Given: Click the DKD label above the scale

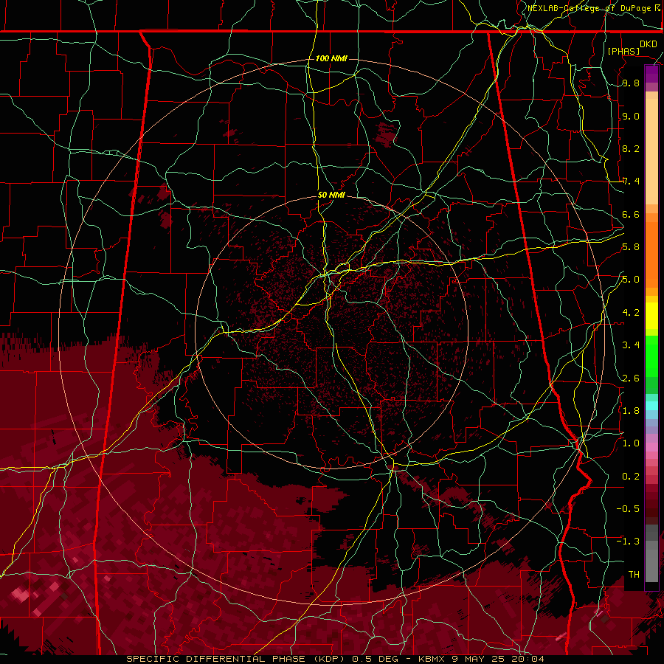Looking at the screenshot, I should tap(649, 44).
